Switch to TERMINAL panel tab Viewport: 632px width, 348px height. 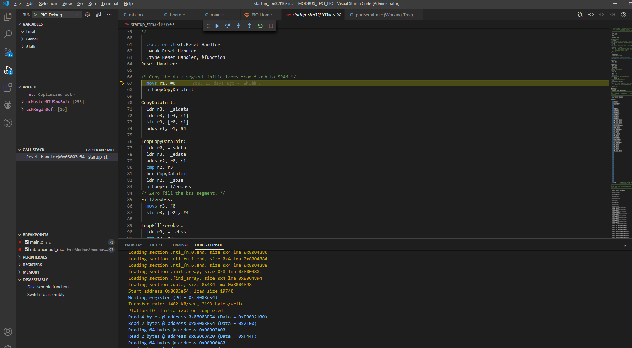tap(179, 245)
